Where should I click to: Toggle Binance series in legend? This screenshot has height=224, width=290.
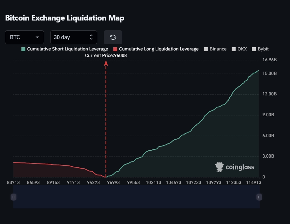click(218, 49)
